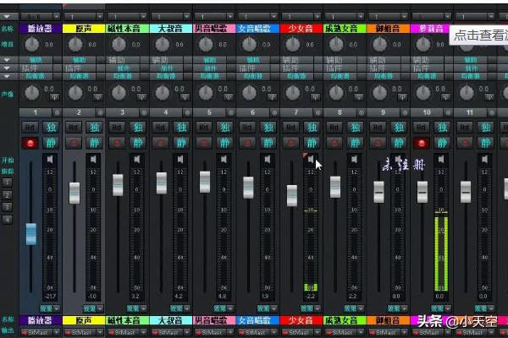The image size is (508, 338).
Task: Click the record-arm button on 萝莉音 channel
Action: (422, 143)
